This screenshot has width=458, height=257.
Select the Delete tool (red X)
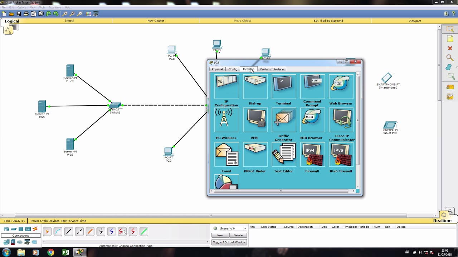450,48
